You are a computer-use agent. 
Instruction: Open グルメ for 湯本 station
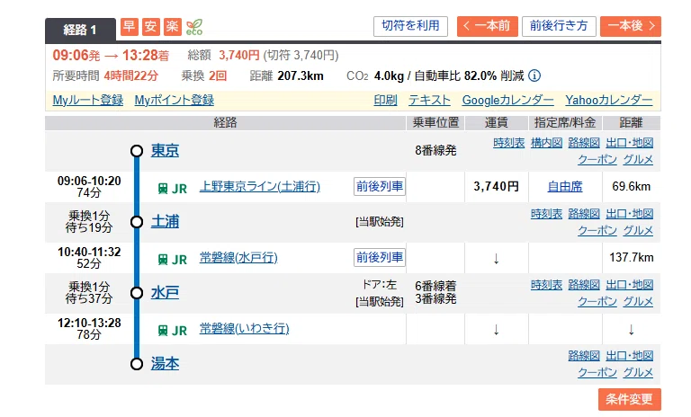click(x=638, y=372)
